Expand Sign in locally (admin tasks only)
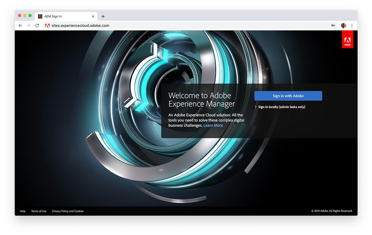 point(280,107)
